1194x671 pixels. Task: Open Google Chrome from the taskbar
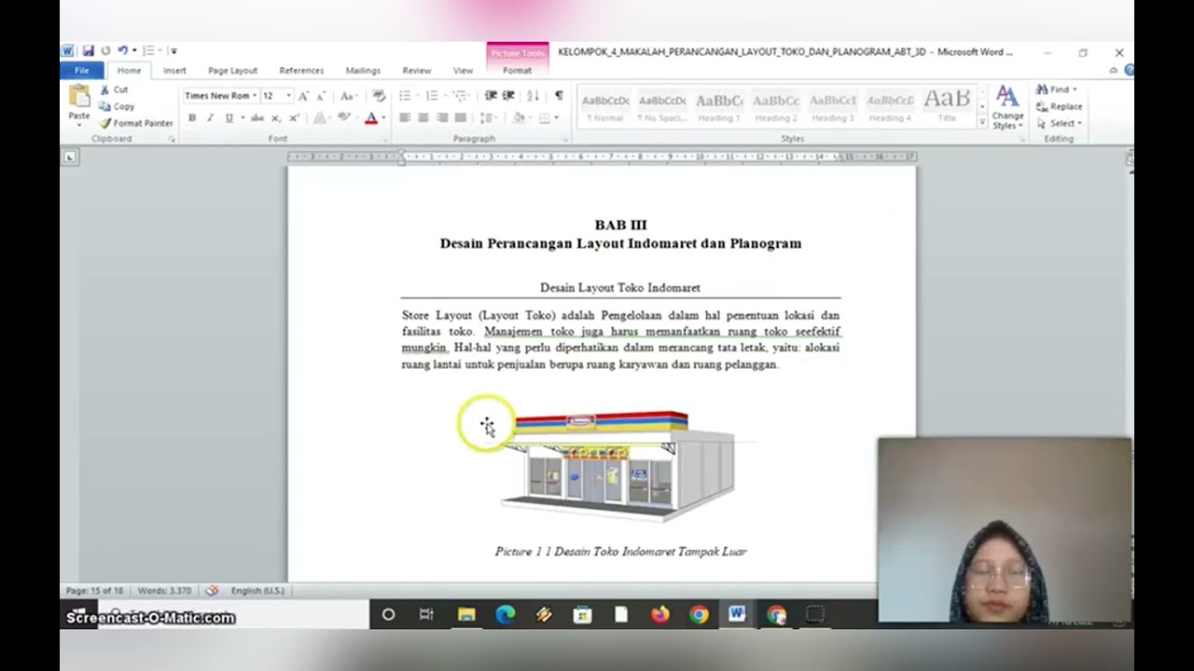(699, 614)
